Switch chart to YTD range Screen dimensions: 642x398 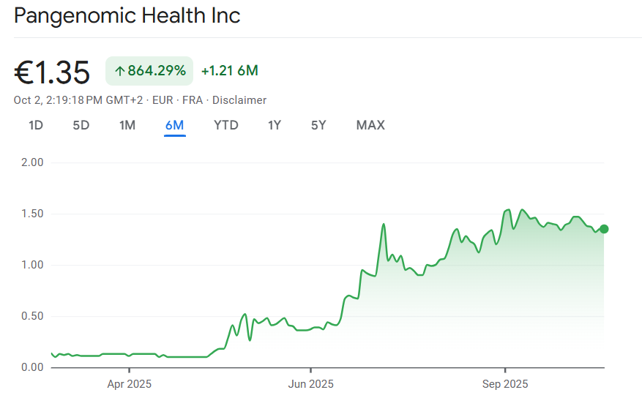(226, 125)
